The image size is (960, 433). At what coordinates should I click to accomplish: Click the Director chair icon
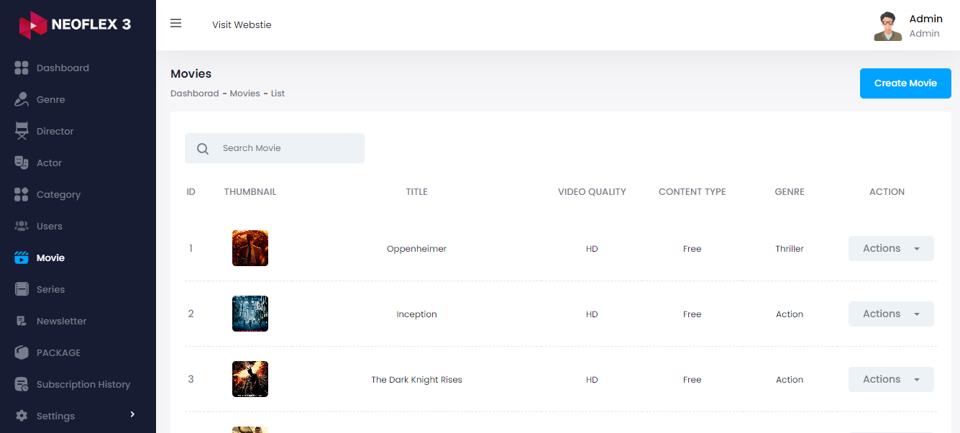22,131
